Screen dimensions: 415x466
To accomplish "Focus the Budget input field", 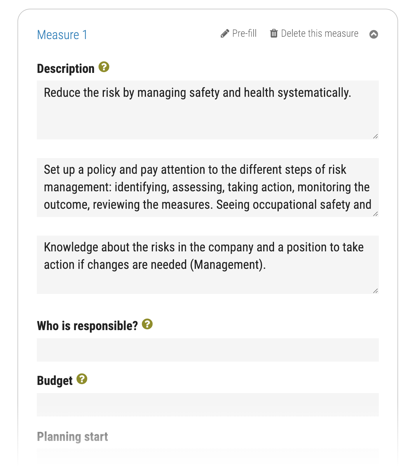I will click(x=207, y=405).
